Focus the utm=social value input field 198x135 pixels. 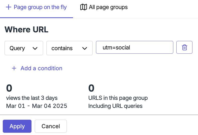click(135, 47)
